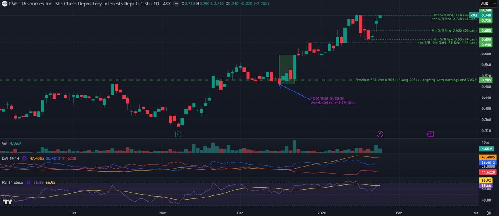Select the Vol indicator legend

pyautogui.click(x=5, y=144)
